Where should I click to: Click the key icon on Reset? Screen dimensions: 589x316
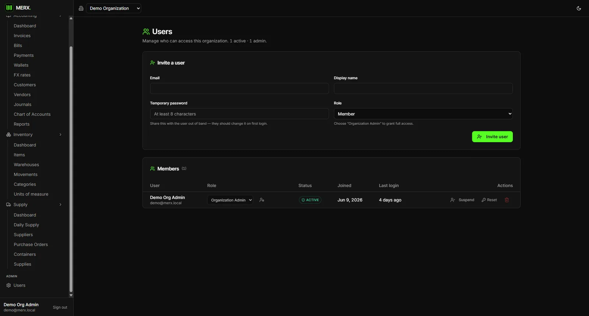pyautogui.click(x=484, y=200)
